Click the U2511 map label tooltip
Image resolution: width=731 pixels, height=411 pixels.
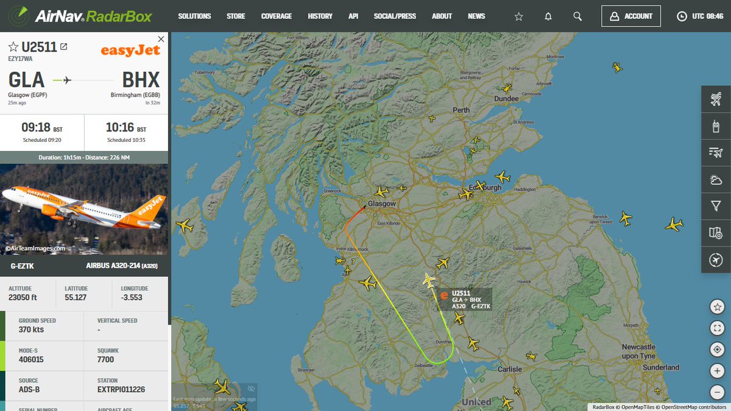tap(464, 299)
